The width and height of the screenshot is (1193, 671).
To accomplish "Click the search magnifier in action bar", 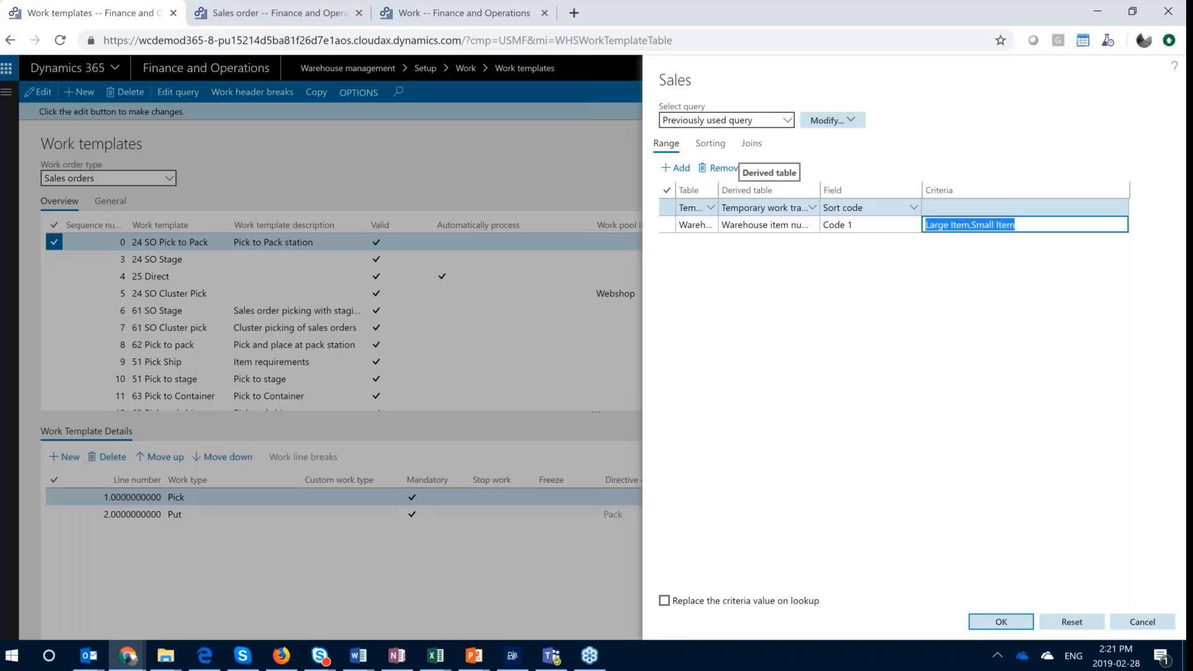I will [x=398, y=92].
